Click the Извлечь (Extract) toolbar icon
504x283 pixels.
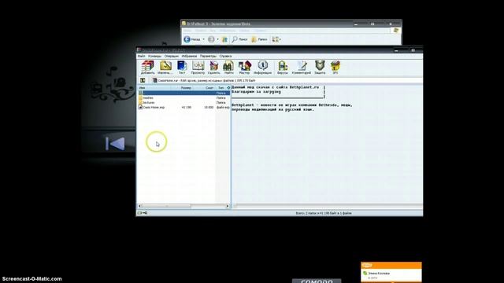[165, 68]
